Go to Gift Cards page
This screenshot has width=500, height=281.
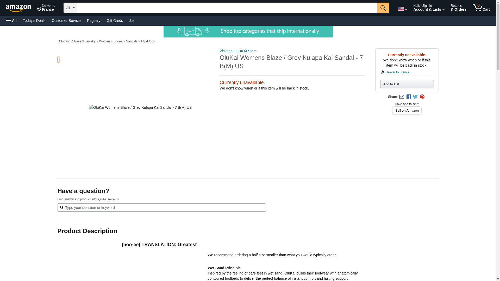point(115,21)
